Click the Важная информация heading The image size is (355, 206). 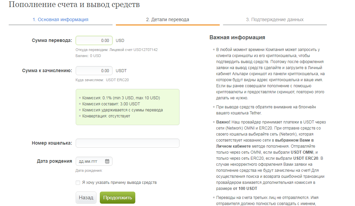[x=237, y=38]
